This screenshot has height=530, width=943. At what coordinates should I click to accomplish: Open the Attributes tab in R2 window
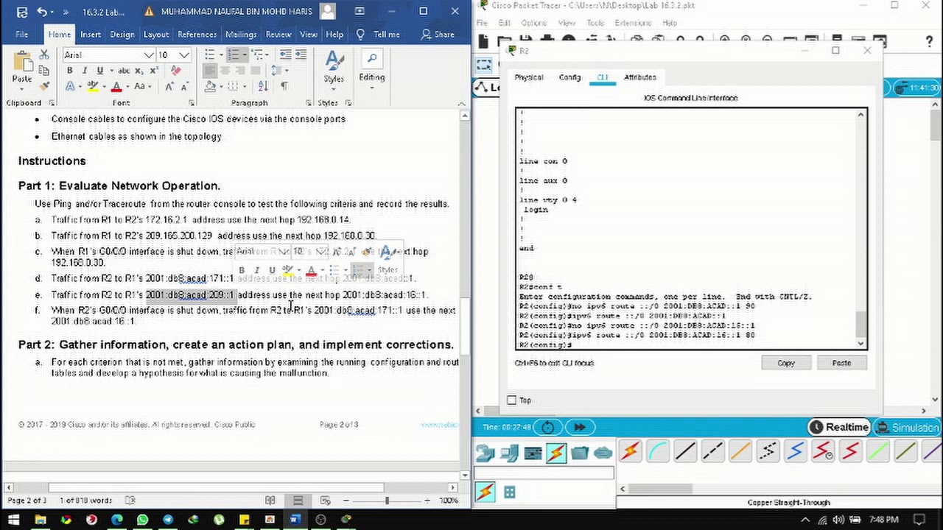click(640, 77)
